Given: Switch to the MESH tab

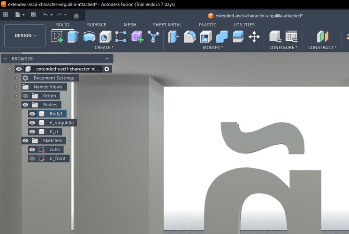Looking at the screenshot, I should (130, 25).
